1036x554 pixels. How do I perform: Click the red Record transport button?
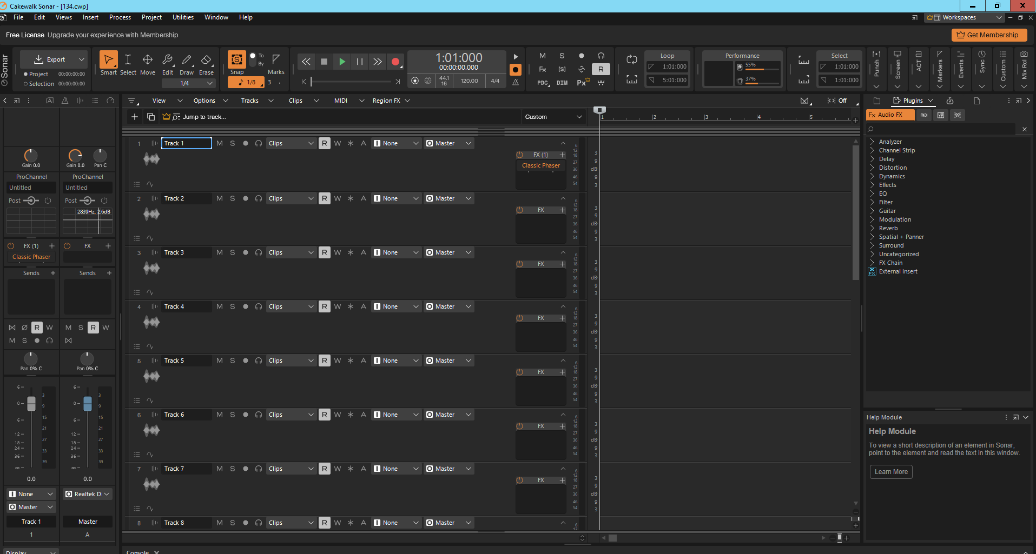pyautogui.click(x=395, y=62)
